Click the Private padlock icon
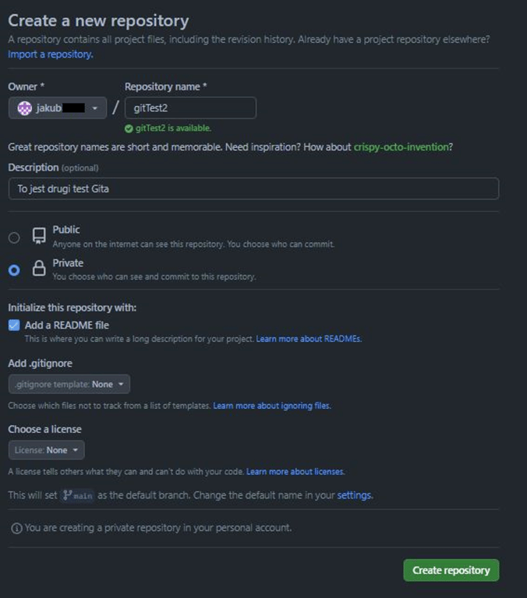The width and height of the screenshot is (527, 598). [x=39, y=268]
